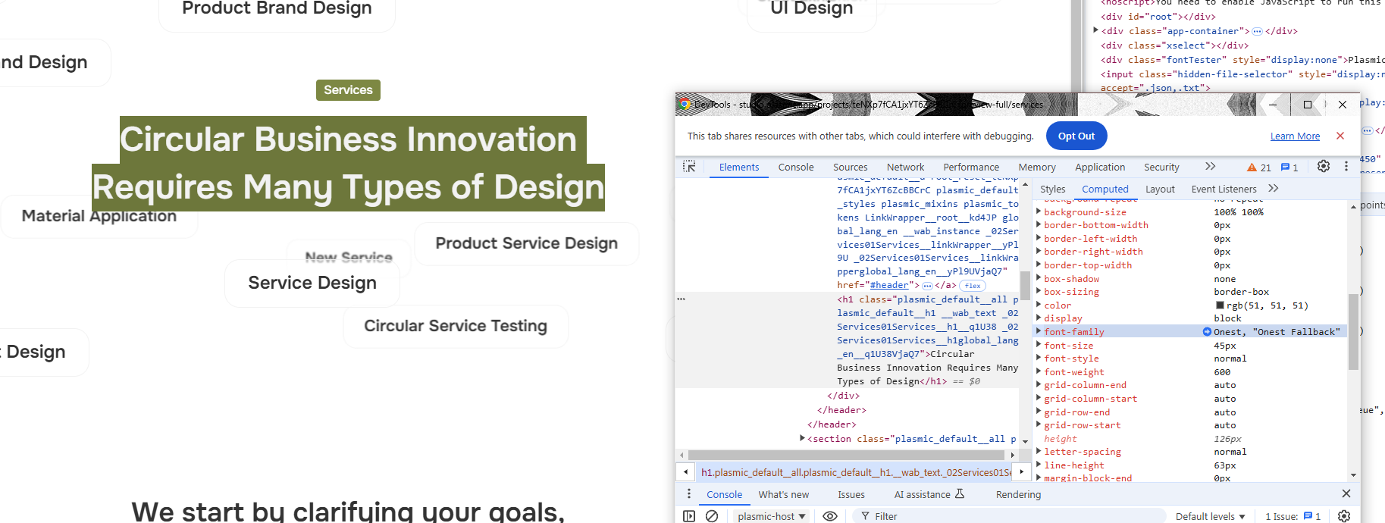Show the console sidebar panel icon

(x=689, y=516)
